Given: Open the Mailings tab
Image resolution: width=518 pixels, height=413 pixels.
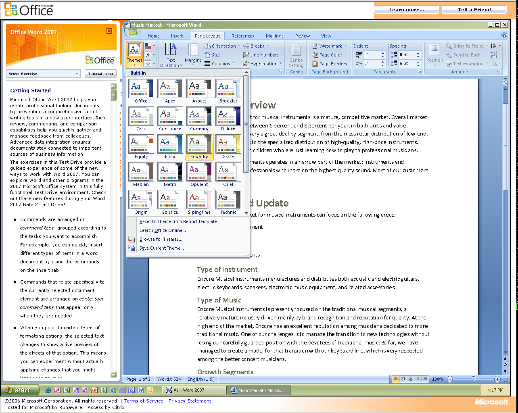Looking at the screenshot, I should [x=275, y=36].
